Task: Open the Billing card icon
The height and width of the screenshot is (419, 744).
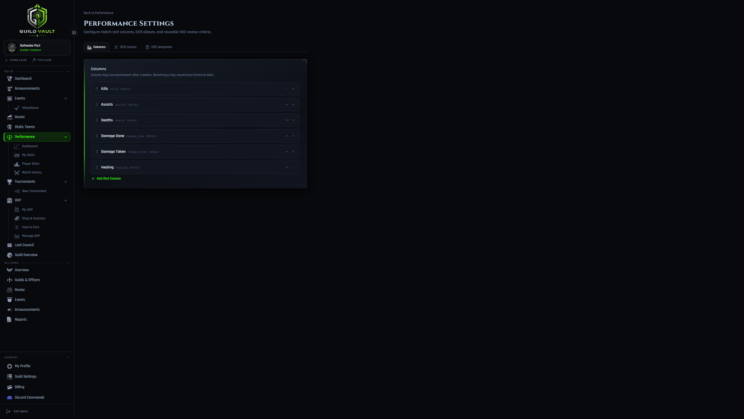Action: coord(10,387)
